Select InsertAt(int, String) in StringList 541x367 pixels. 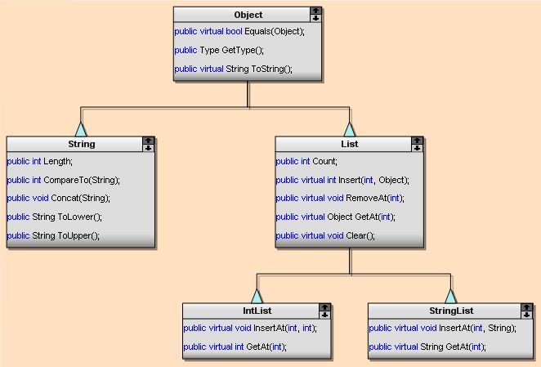pos(443,328)
